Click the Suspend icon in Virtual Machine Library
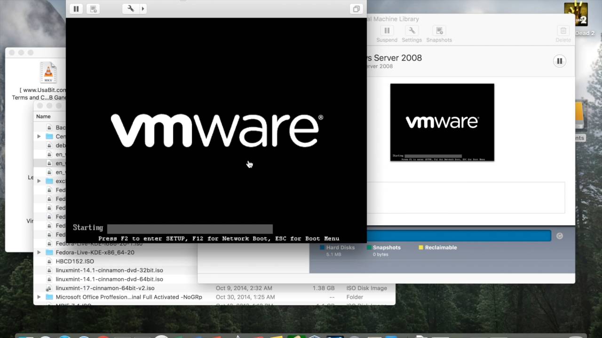Viewport: 602px width, 338px height. pos(387,31)
